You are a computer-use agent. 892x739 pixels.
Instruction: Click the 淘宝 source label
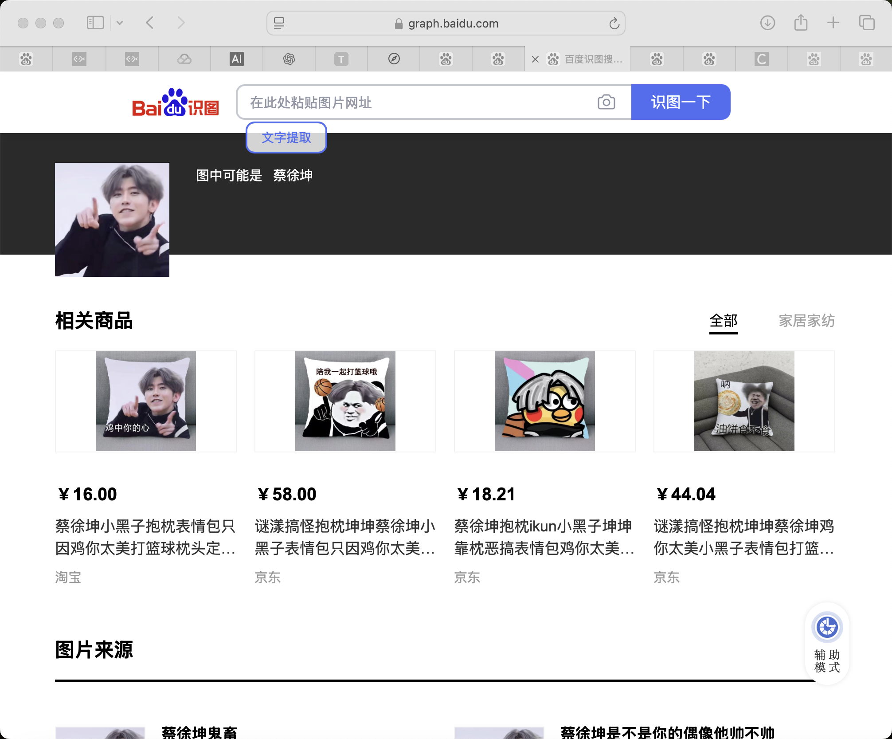(x=68, y=577)
